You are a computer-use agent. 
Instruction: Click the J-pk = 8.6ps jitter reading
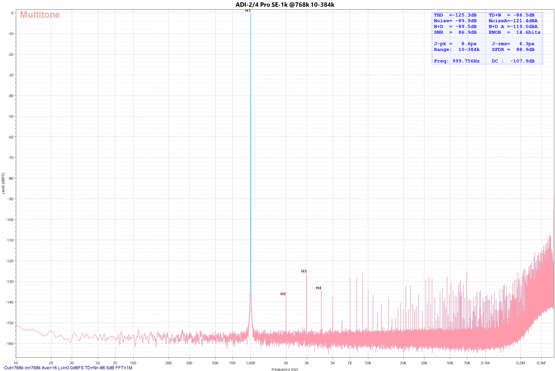pos(455,44)
